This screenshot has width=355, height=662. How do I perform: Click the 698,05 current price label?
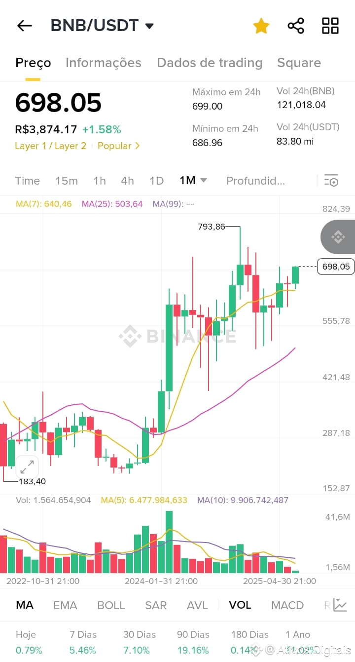[x=336, y=267]
